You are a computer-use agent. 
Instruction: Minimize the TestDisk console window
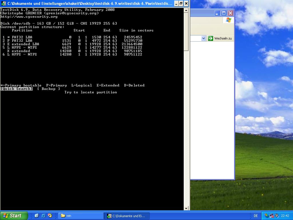(176, 3)
